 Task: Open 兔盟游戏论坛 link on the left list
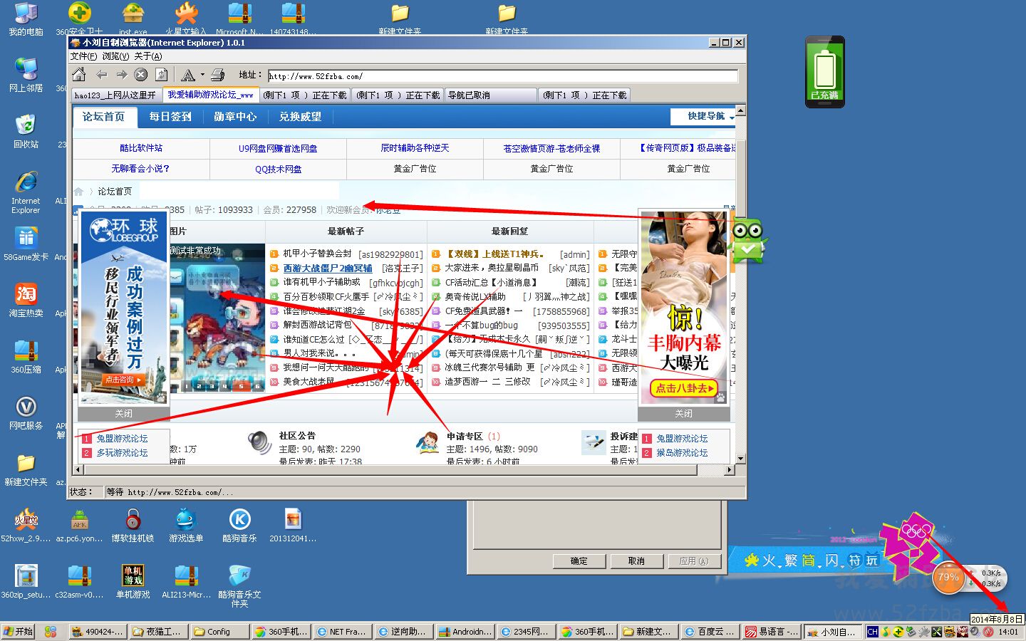point(123,439)
